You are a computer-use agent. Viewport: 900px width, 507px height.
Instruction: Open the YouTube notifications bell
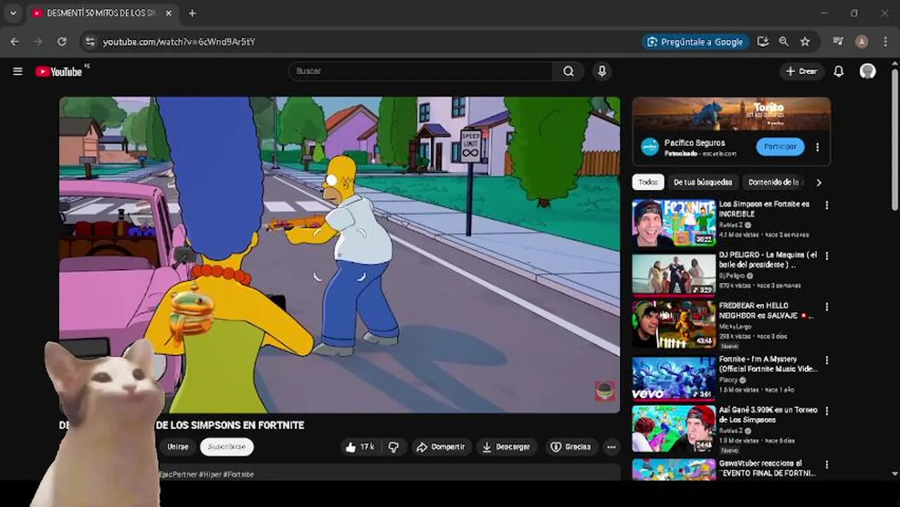pos(839,71)
